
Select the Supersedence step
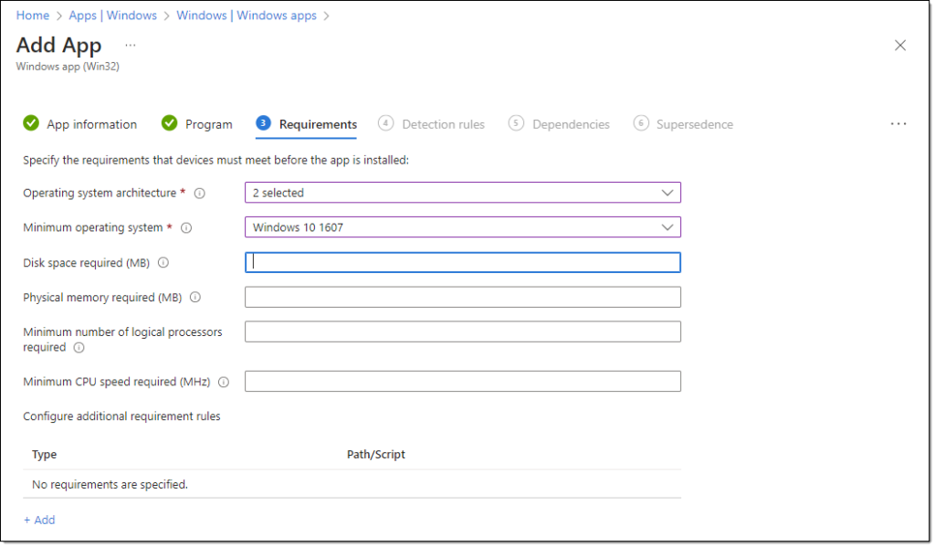(693, 123)
